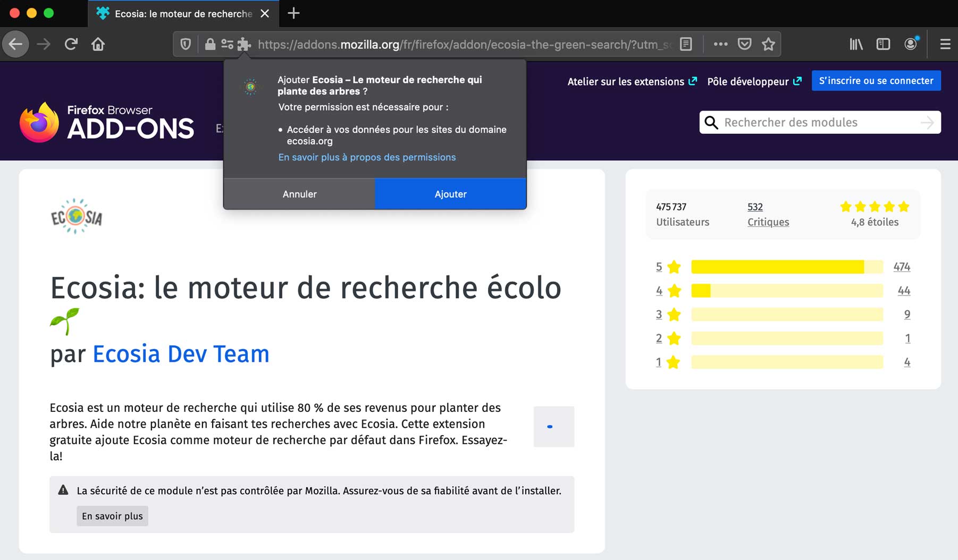Filter reviews by 5 stars
This screenshot has width=958, height=560.
point(668,267)
